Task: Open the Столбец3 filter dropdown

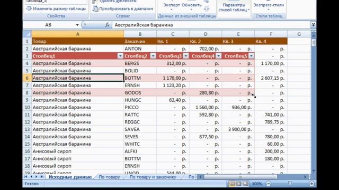Action: [x=186, y=56]
